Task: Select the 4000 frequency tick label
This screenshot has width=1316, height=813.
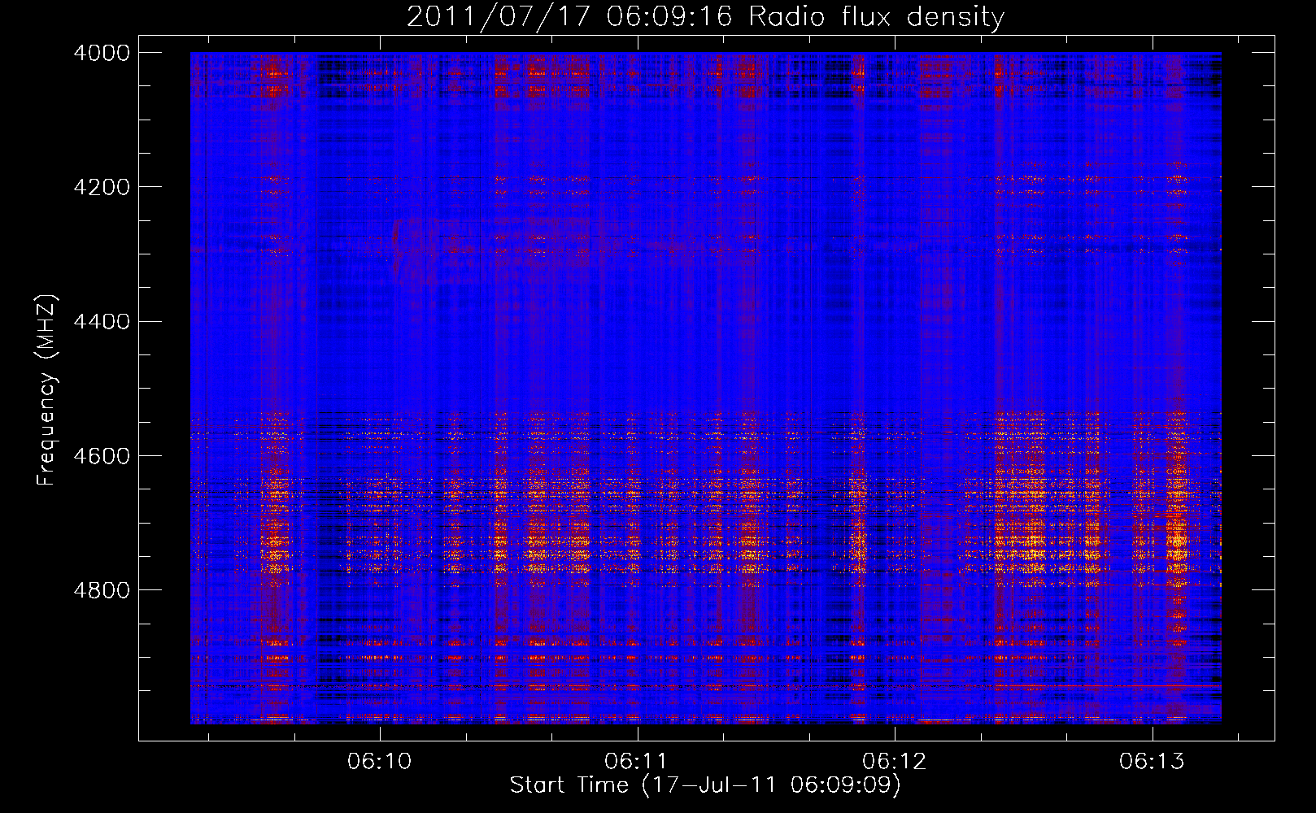Action: 101,53
